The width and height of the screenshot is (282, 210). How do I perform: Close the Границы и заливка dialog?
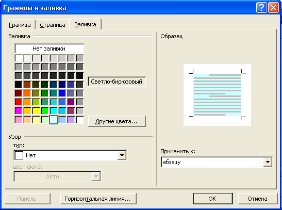point(273,8)
